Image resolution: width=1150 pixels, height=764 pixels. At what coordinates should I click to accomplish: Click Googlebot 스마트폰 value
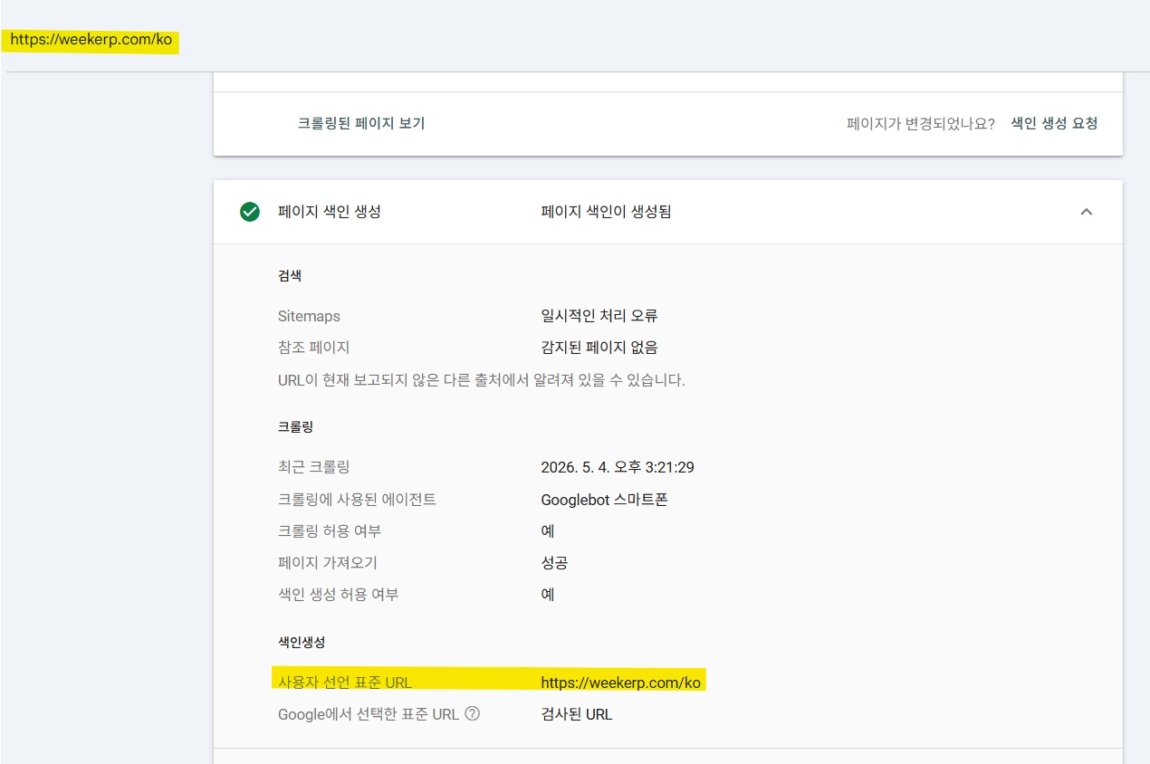click(604, 500)
